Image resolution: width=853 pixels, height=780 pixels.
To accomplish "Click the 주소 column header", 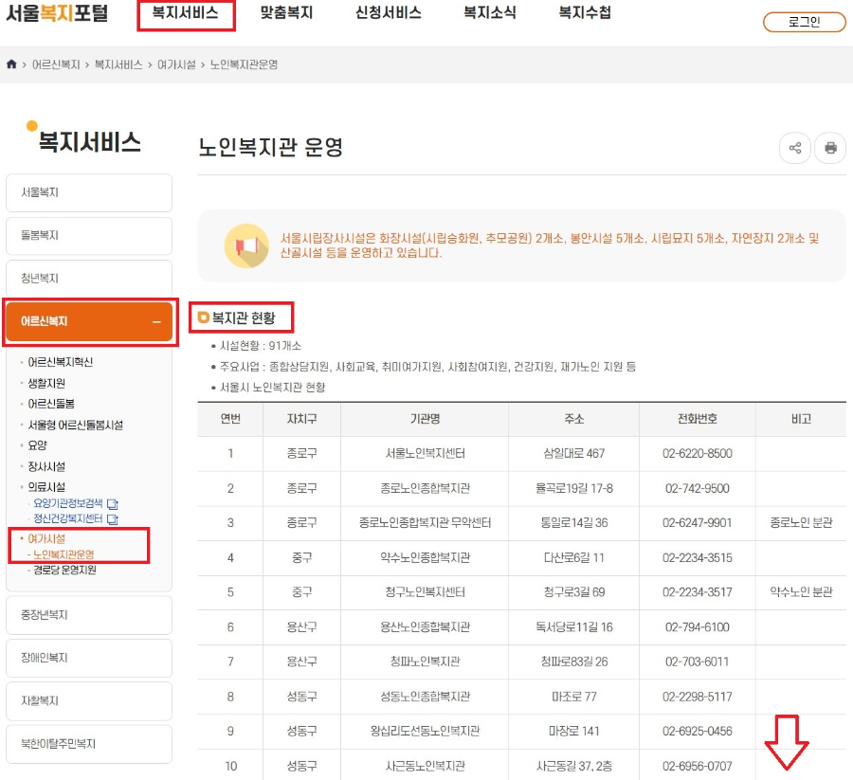I will click(574, 419).
